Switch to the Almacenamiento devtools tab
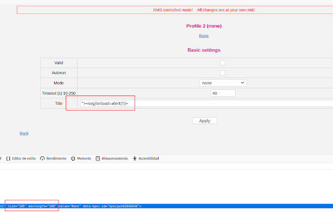 [112, 158]
